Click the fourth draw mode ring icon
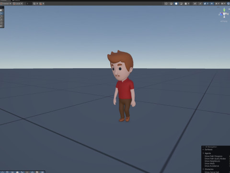Screen dimensions: 230x173 click(181, 3)
